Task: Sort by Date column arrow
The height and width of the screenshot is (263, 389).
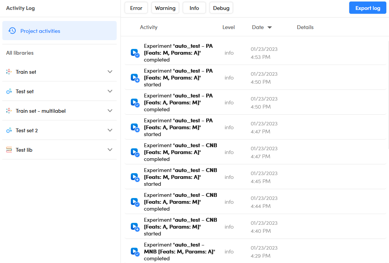Action: (x=270, y=28)
